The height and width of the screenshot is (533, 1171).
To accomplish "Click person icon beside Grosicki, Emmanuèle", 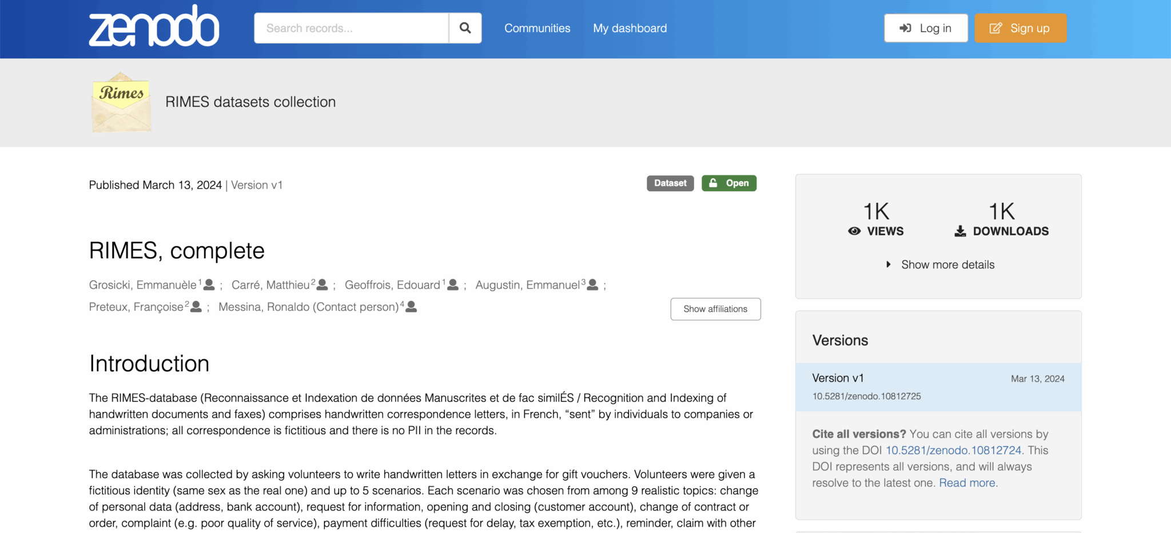I will (x=209, y=284).
